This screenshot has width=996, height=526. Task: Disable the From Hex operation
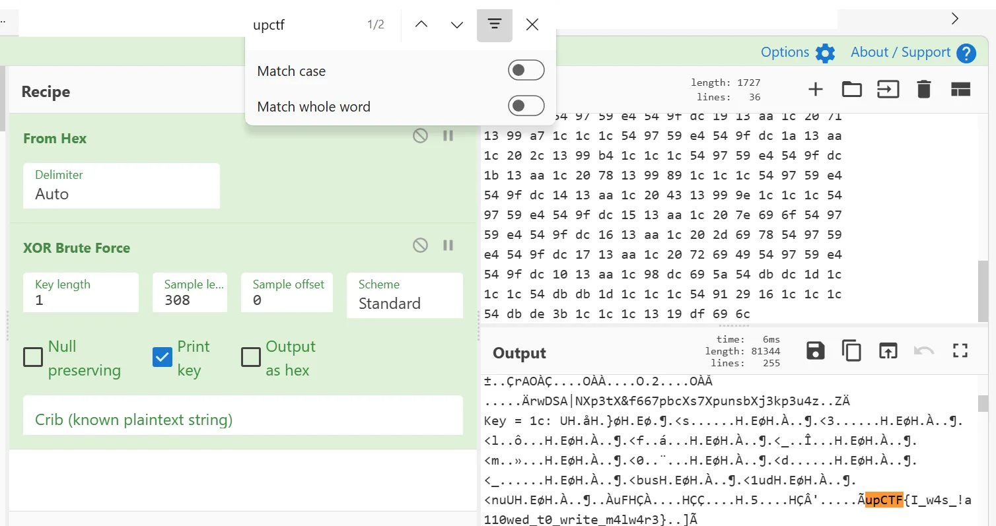[420, 135]
